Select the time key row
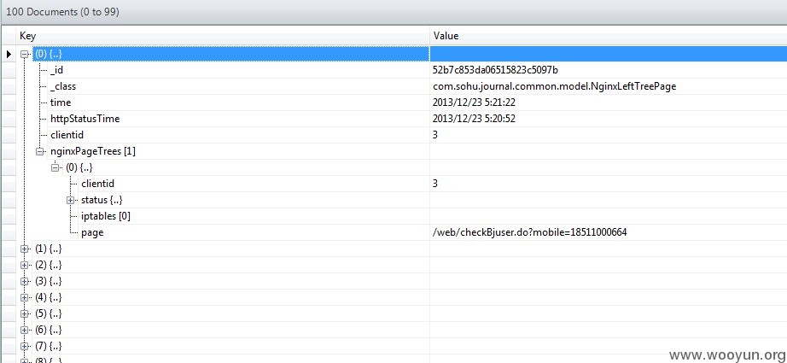The height and width of the screenshot is (363, 787). [x=61, y=102]
